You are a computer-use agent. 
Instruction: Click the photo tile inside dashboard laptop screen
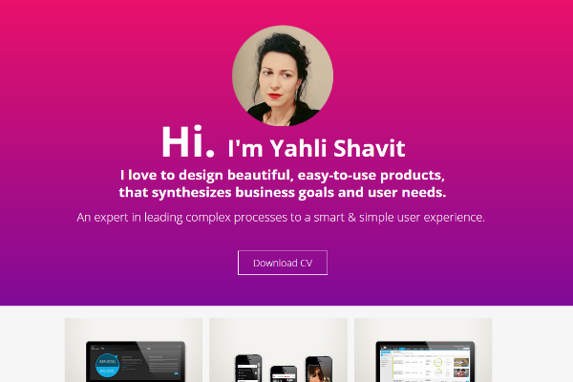(461, 363)
